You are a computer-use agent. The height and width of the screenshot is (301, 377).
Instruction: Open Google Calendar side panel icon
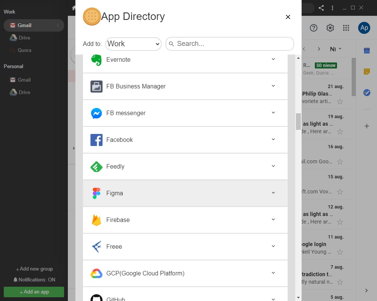pyautogui.click(x=367, y=50)
